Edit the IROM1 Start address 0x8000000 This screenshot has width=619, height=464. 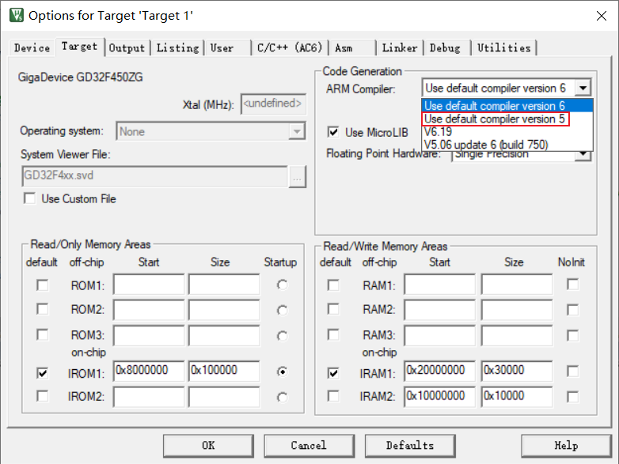click(149, 371)
